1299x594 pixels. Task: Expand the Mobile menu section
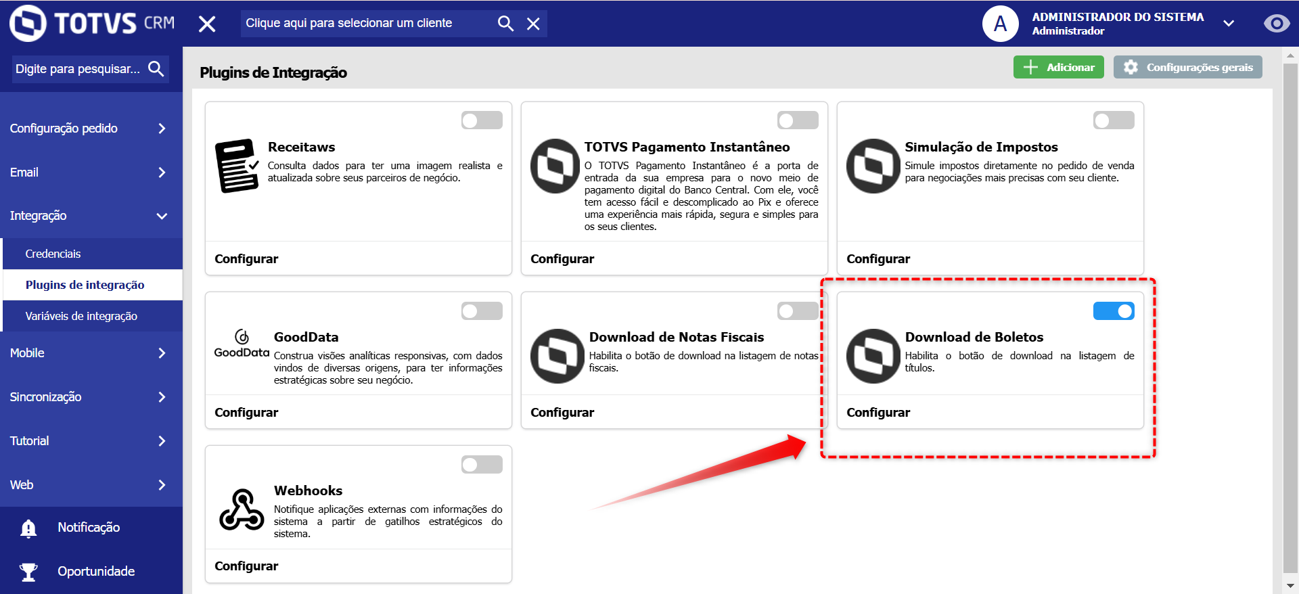coord(91,353)
